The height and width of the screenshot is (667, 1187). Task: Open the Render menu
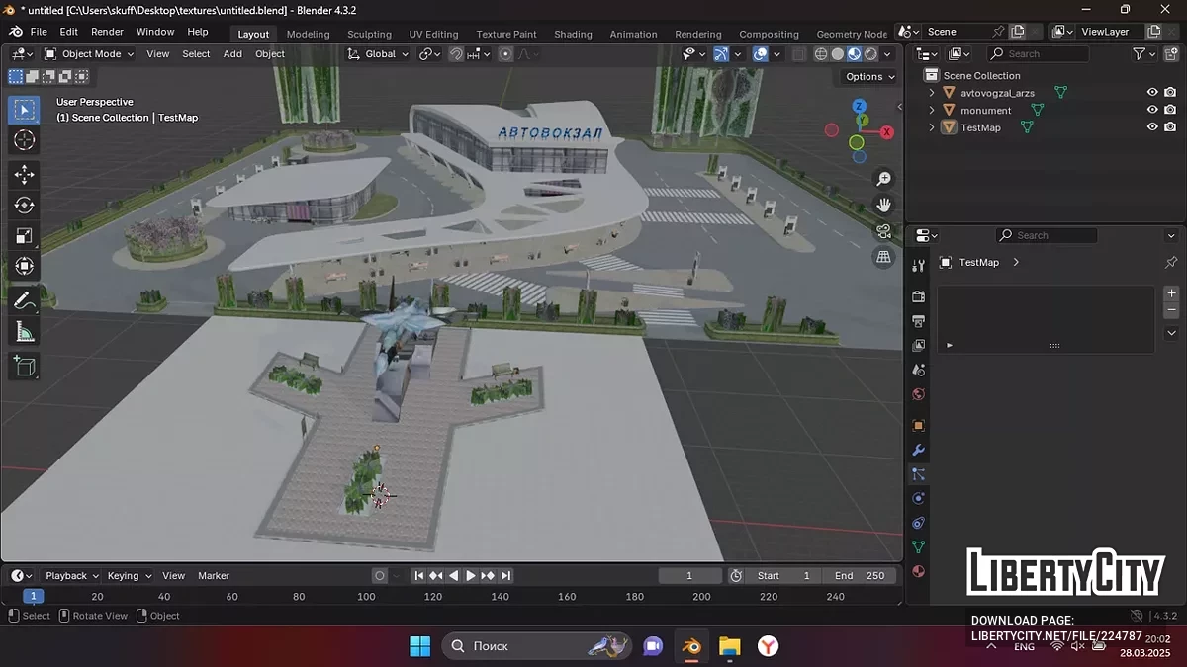click(107, 32)
